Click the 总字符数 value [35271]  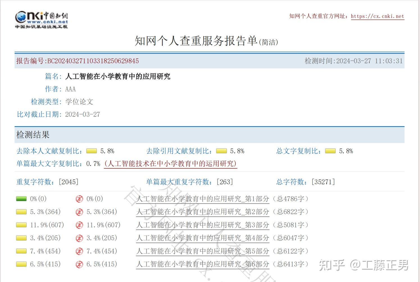coord(323,182)
